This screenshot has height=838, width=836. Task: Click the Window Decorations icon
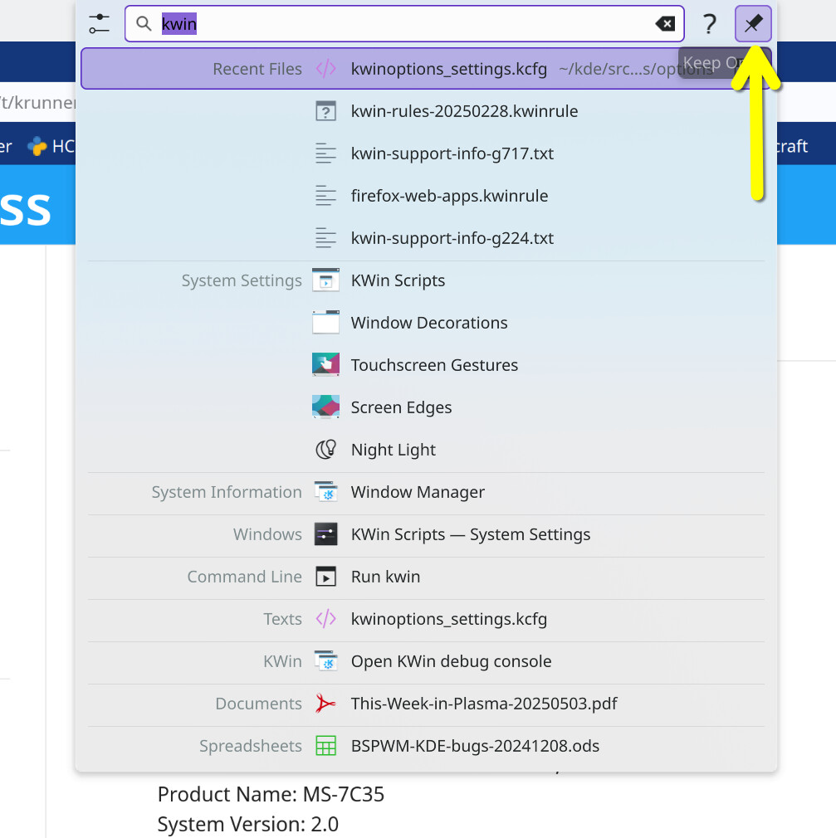click(325, 322)
